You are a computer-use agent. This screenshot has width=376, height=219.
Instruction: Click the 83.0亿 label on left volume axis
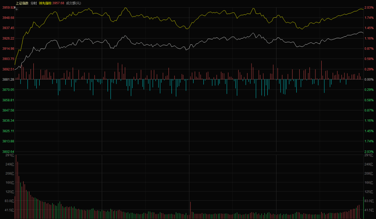pos(9,201)
